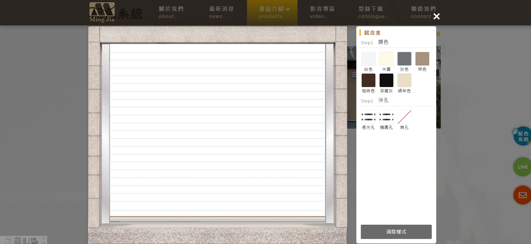The image size is (531, 244).
Task: Pick the 米黃 beige color swatch
Action: (x=386, y=59)
